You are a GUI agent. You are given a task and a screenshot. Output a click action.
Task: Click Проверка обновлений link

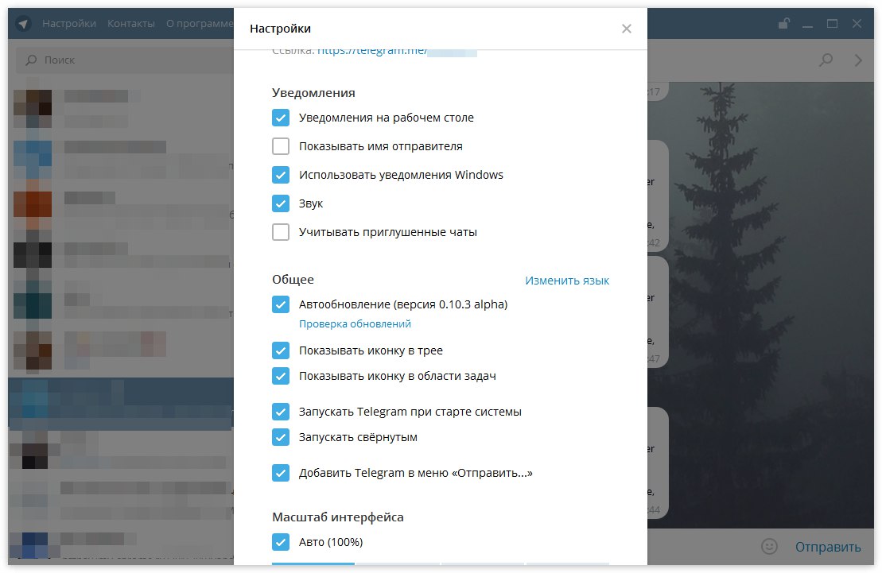(355, 324)
